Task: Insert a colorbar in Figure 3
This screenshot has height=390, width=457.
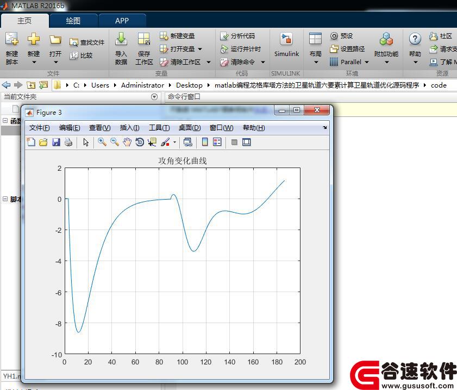Action: (205, 142)
